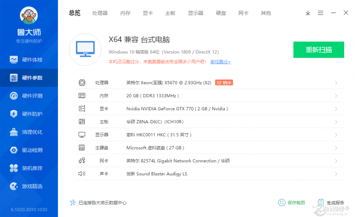Click the 保存截图 button
Viewport: 355px width, 217px height.
pos(291,202)
